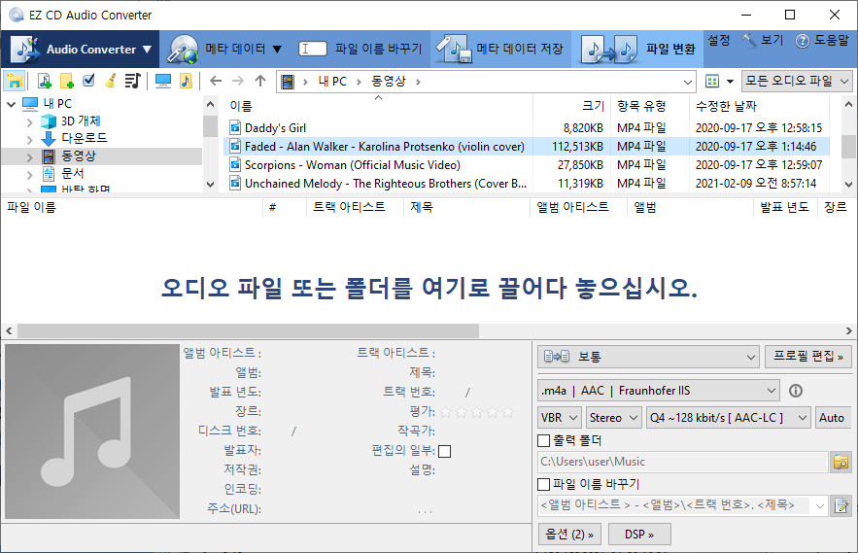Open the .m4a AAC format dropdown

pos(659,391)
